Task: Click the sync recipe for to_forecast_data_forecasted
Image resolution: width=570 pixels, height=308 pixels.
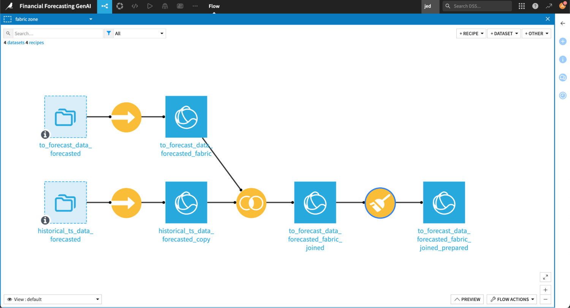Action: coord(126,117)
